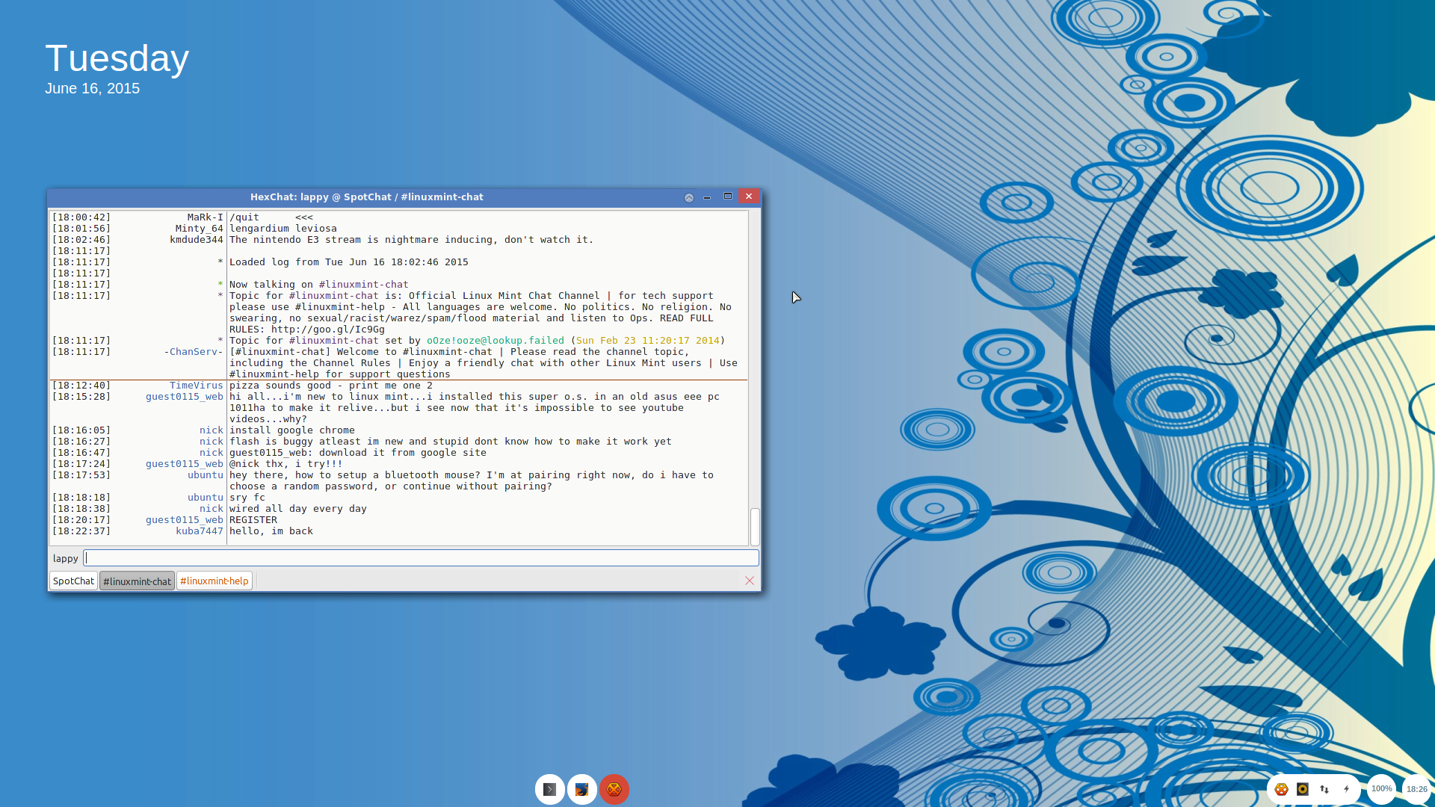Launch Firefox from the dock
Viewport: 1435px width, 807px height.
(582, 789)
